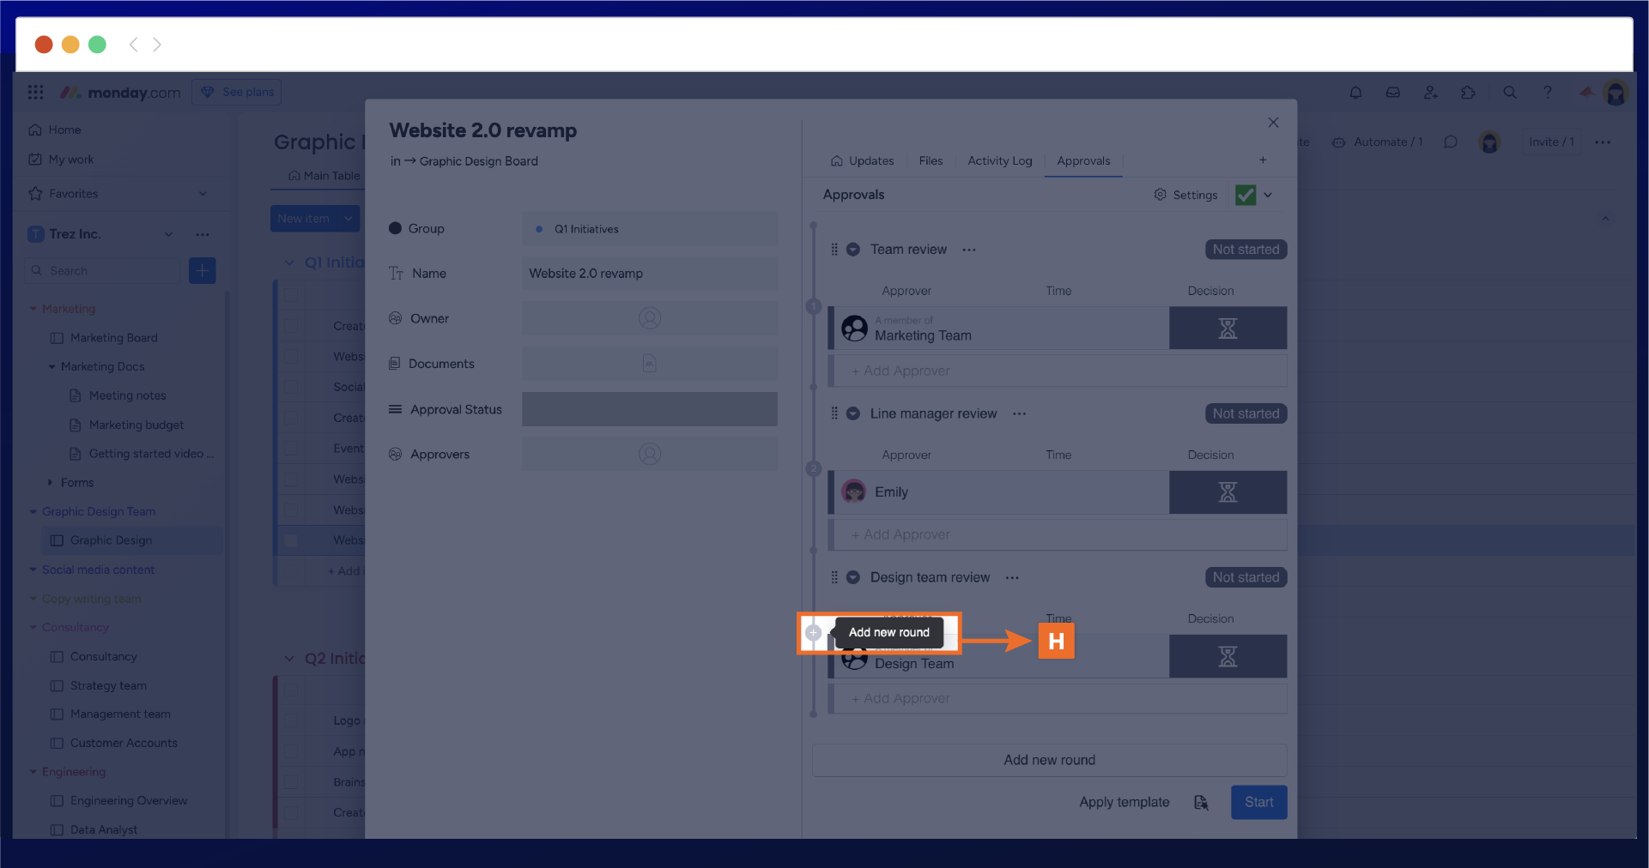Click the search magnifier in top bar
Viewport: 1649px width, 868px height.
1510,93
